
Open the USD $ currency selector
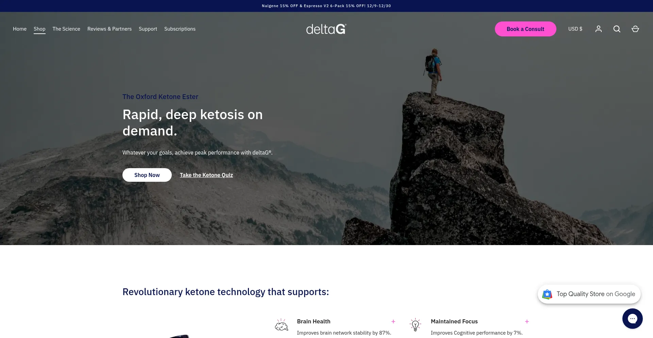575,29
